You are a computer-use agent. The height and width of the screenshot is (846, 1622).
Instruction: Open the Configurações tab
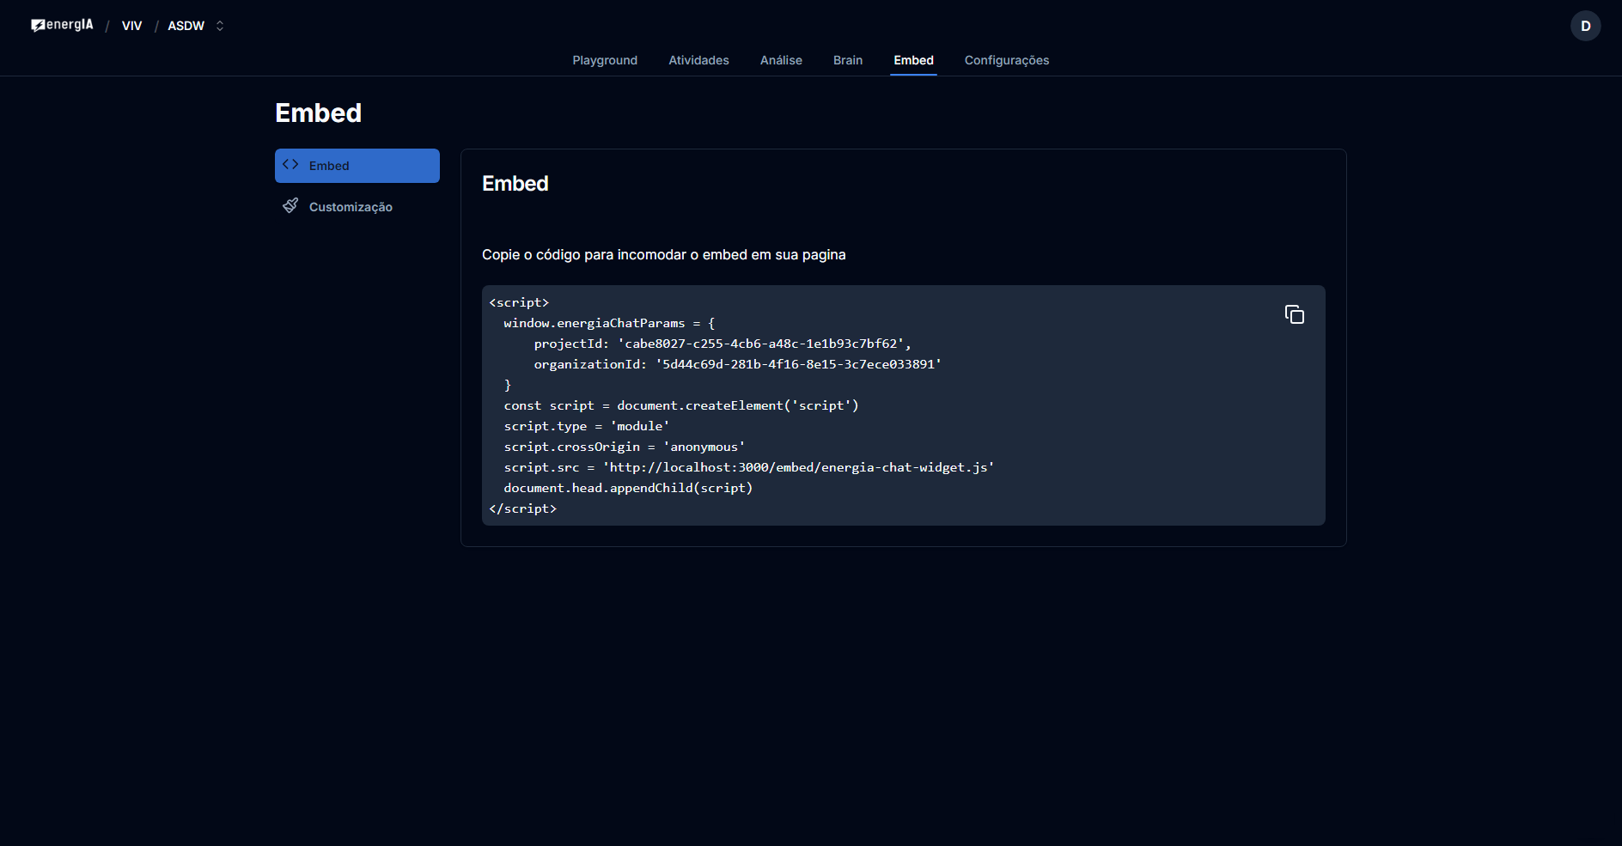click(x=1007, y=60)
